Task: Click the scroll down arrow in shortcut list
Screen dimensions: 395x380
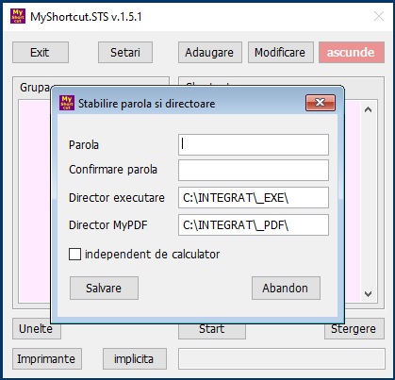Action: [368, 294]
